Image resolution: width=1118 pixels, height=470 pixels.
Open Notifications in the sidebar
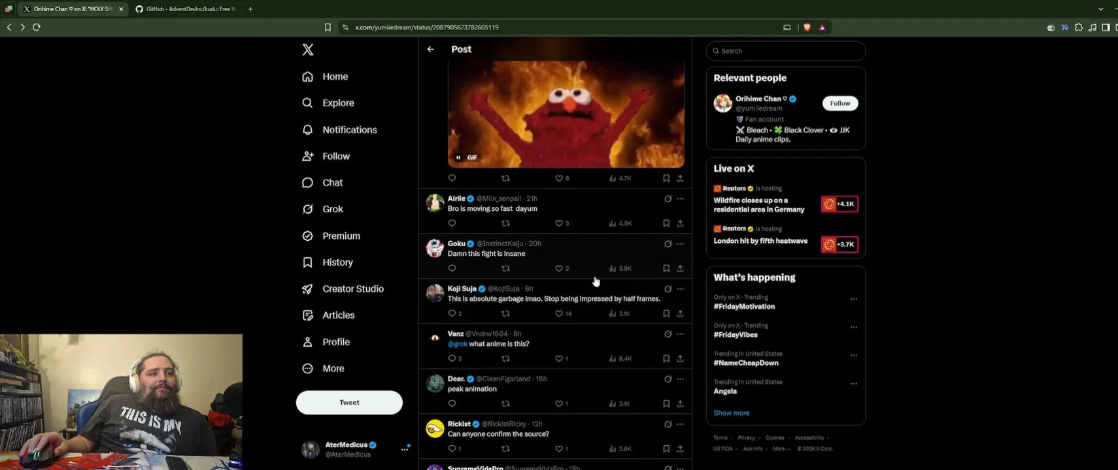coord(339,130)
